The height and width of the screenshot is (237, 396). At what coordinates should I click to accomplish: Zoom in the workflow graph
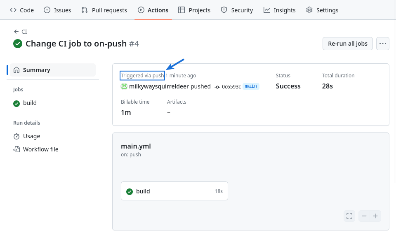tap(375, 216)
